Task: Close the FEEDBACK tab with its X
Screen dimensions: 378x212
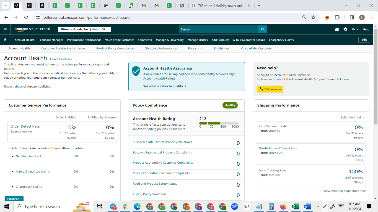Action: (21, 199)
